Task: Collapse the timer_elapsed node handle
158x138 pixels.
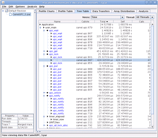Action: pos(44,117)
